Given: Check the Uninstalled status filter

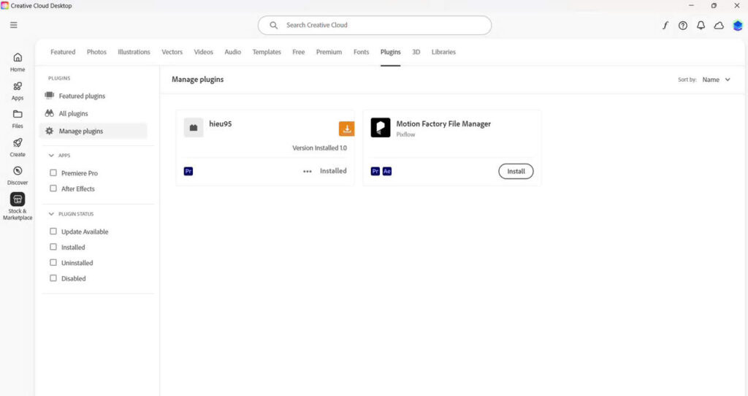Looking at the screenshot, I should (53, 262).
